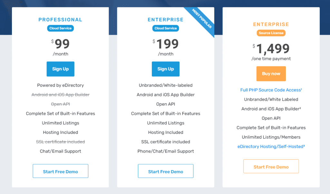Select the PROFESSIONAL plan heading
Viewport: 330px width, 194px height.
pyautogui.click(x=60, y=20)
